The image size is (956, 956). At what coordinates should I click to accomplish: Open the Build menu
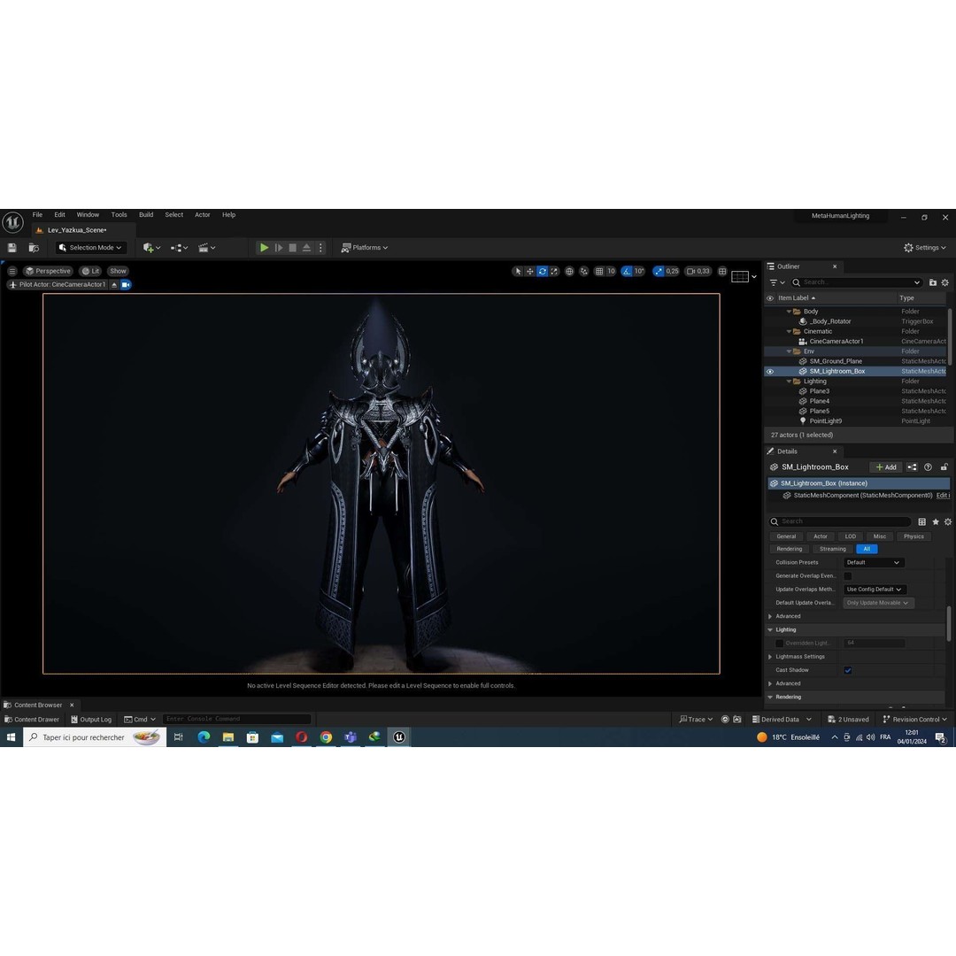(x=146, y=214)
